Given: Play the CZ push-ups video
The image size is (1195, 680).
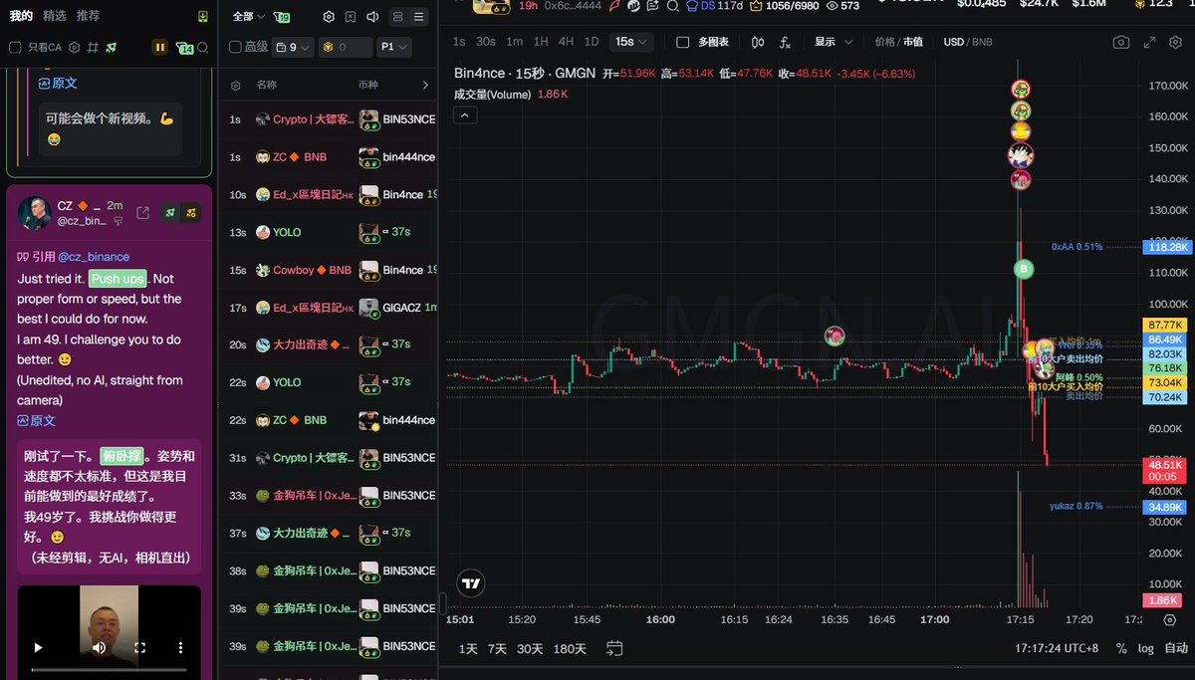Looking at the screenshot, I should pos(38,647).
